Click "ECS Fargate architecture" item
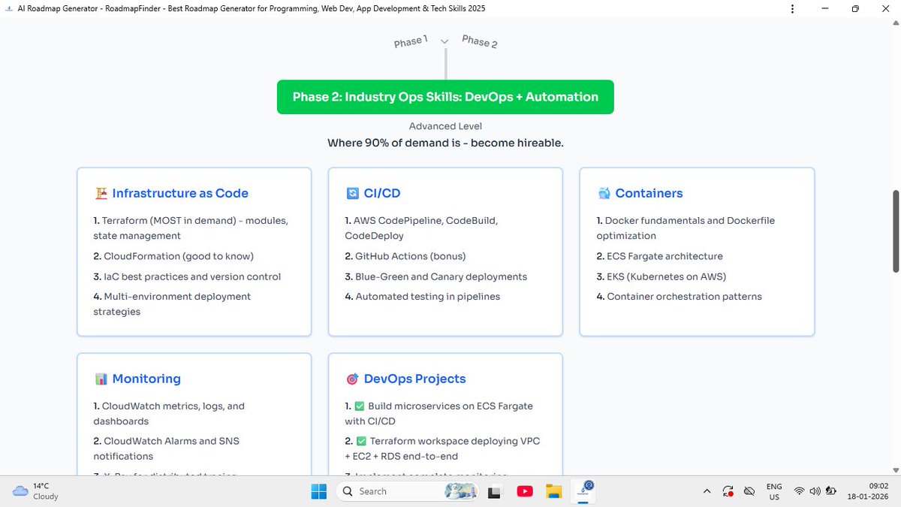901x507 pixels. [x=660, y=256]
